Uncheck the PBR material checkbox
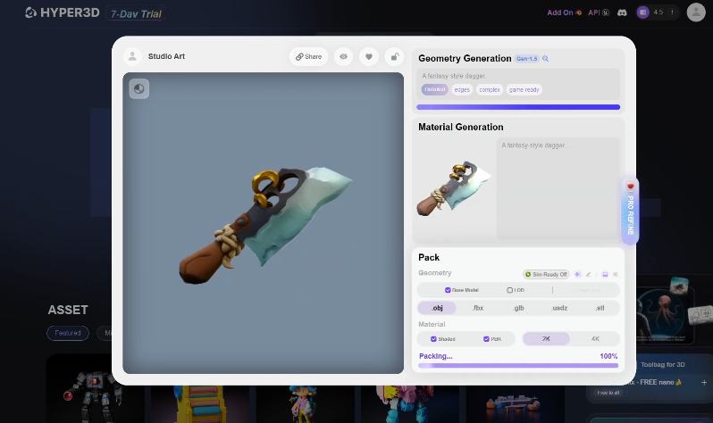Image resolution: width=713 pixels, height=423 pixels. point(486,339)
